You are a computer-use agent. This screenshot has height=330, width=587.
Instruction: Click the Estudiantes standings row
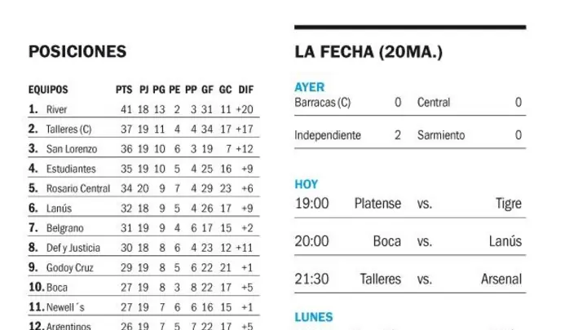coord(143,169)
